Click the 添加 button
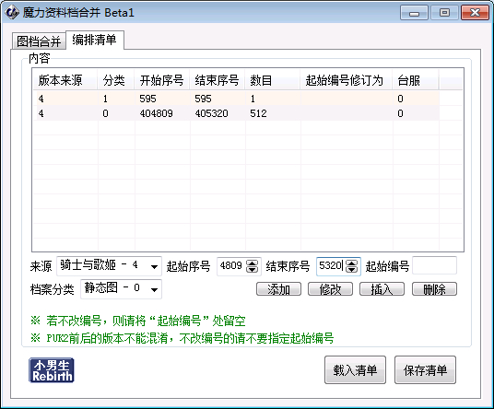 click(279, 289)
